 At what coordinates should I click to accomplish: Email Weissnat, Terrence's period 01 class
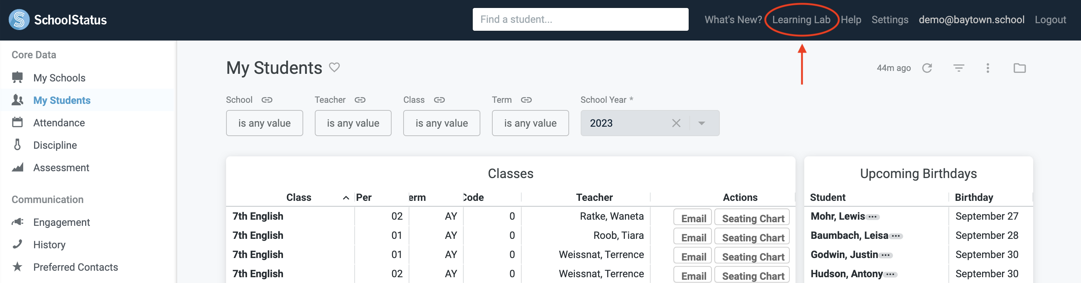692,255
